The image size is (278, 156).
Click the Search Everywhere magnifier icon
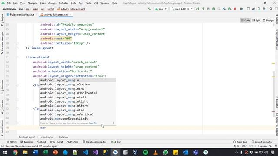pyautogui.click(x=271, y=9)
